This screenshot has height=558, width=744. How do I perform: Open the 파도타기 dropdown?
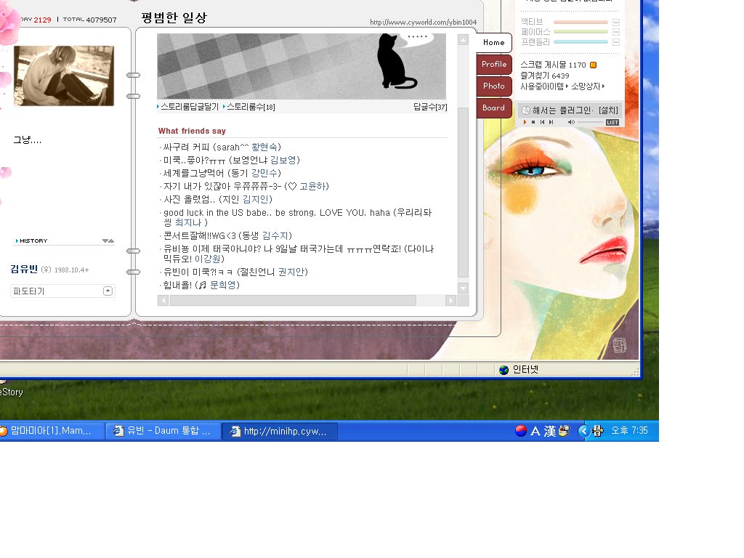coord(62,291)
